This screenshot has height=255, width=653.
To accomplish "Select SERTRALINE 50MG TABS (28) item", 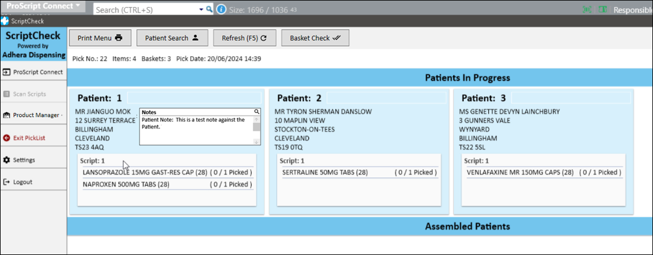I will [x=360, y=172].
